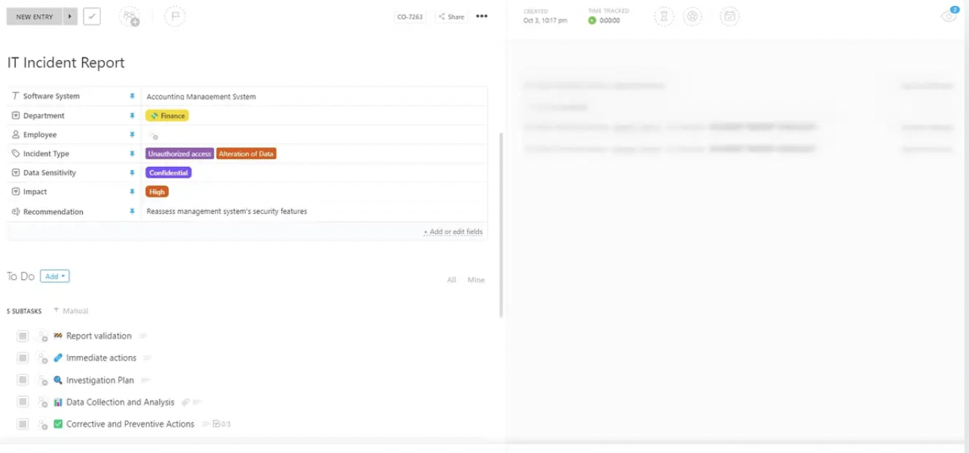Set due date using the calendar icon
The width and height of the screenshot is (969, 453).
[729, 17]
